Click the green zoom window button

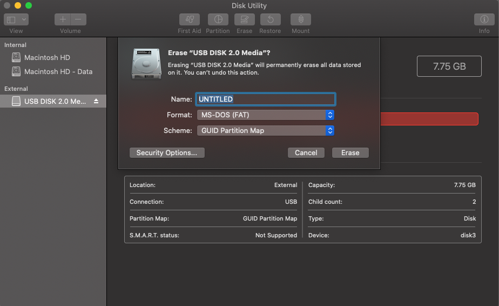click(x=29, y=5)
